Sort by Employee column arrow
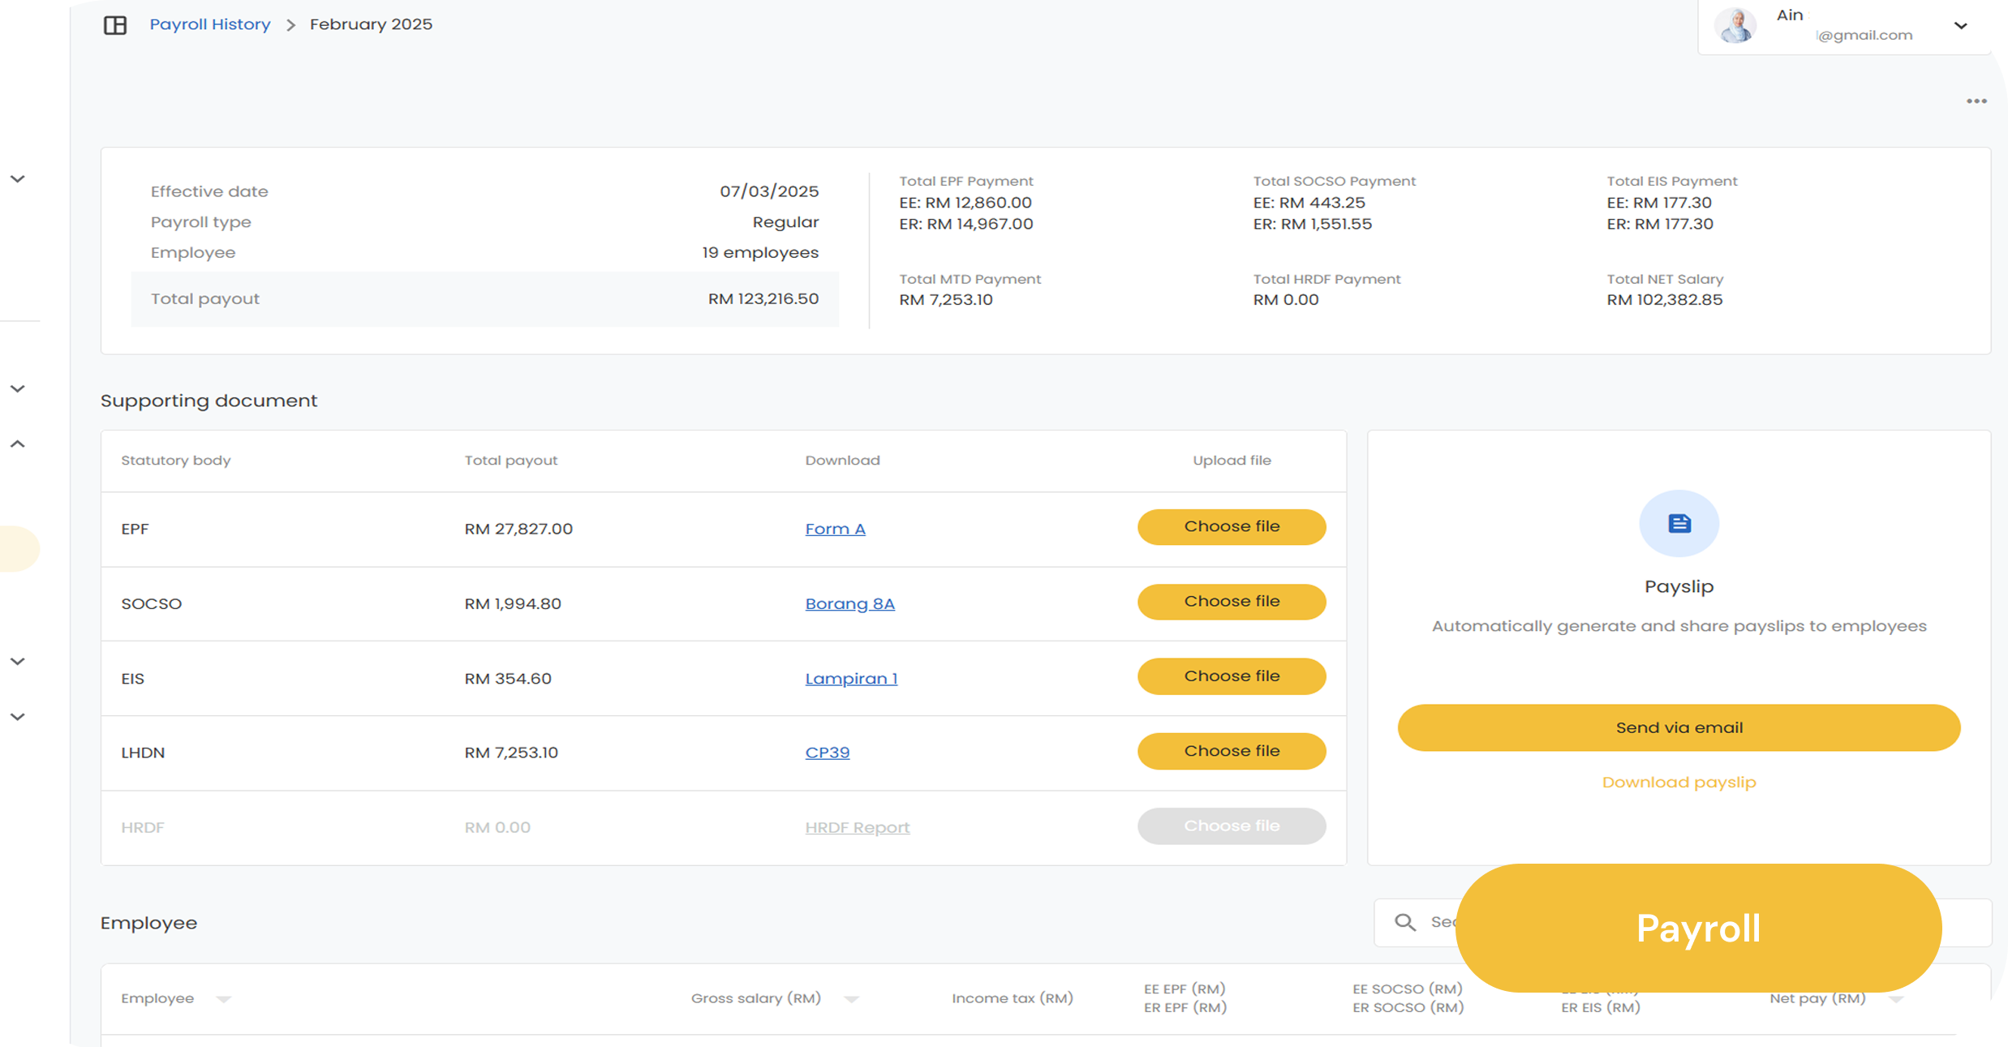The width and height of the screenshot is (2008, 1051). tap(224, 999)
